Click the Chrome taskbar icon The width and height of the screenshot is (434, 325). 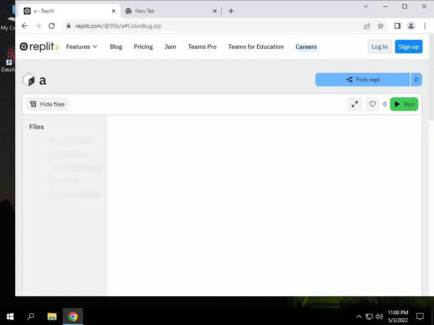click(x=73, y=317)
